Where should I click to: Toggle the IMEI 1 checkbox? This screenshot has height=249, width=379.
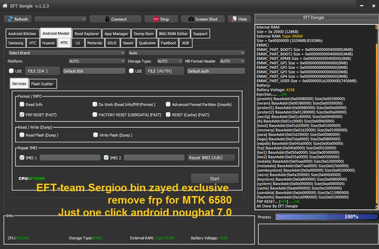(x=22, y=158)
